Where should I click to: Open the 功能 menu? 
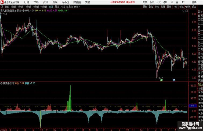pos(145,2)
